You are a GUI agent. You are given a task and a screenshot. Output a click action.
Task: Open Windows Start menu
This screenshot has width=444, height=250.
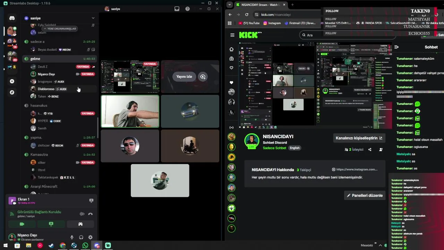[6, 245]
